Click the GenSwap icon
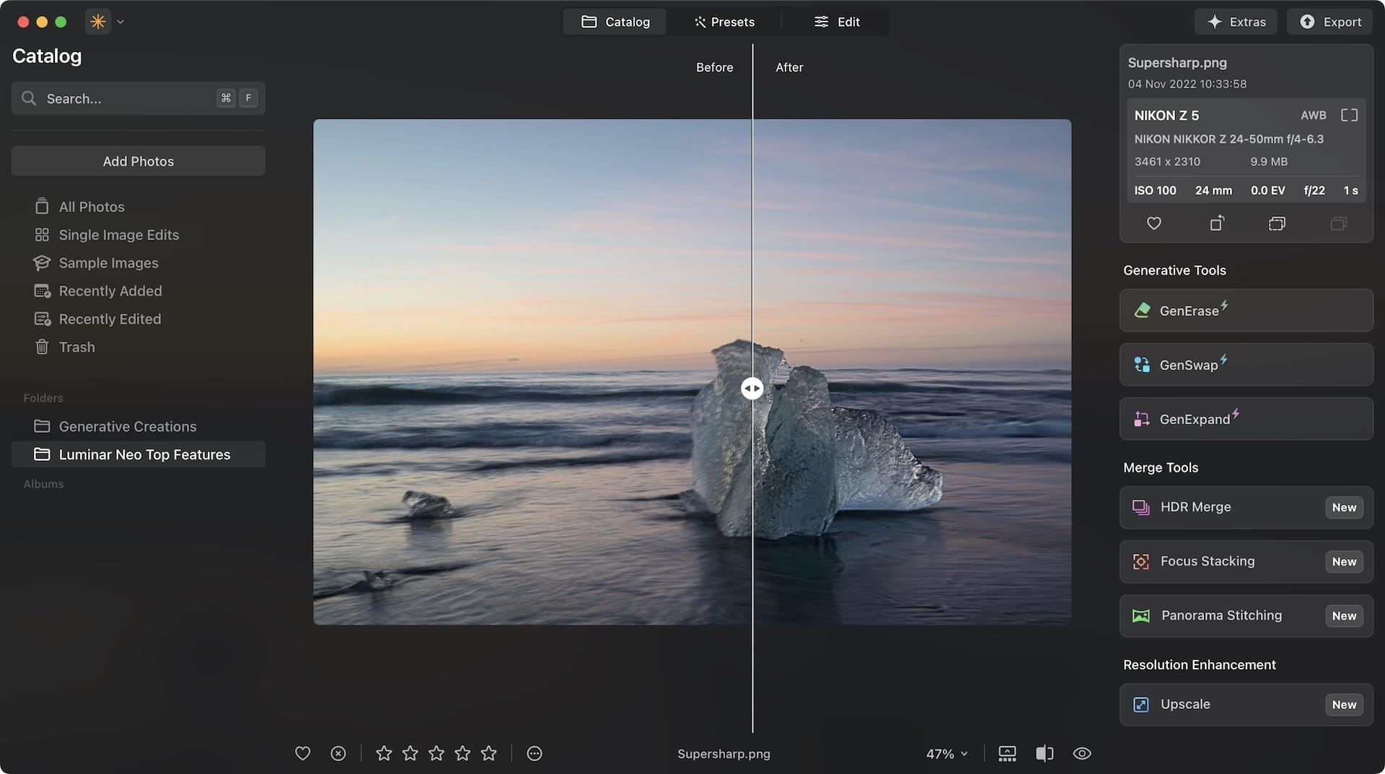Image resolution: width=1385 pixels, height=774 pixels. (1142, 365)
